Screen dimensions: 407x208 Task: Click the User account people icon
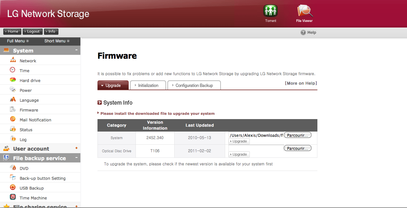[6, 148]
